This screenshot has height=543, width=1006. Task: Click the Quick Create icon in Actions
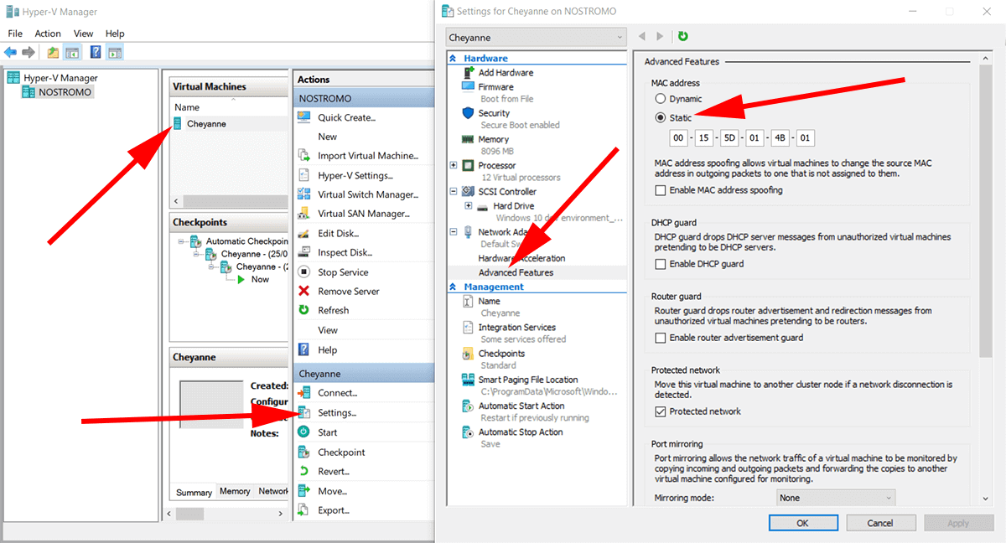[303, 117]
